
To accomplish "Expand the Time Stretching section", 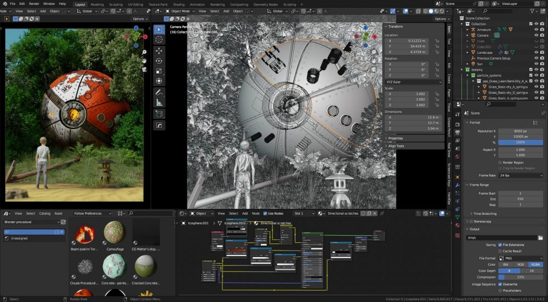I will click(485, 214).
